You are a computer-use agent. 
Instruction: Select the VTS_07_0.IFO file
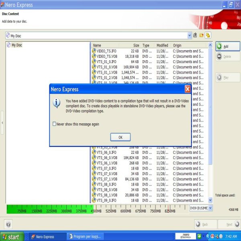coord(106,168)
